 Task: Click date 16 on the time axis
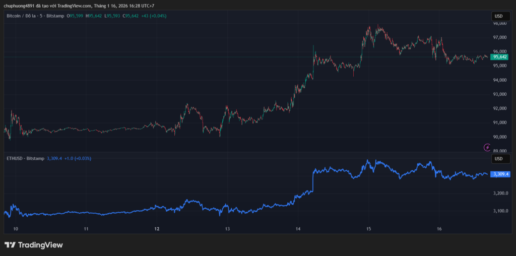[439, 229]
